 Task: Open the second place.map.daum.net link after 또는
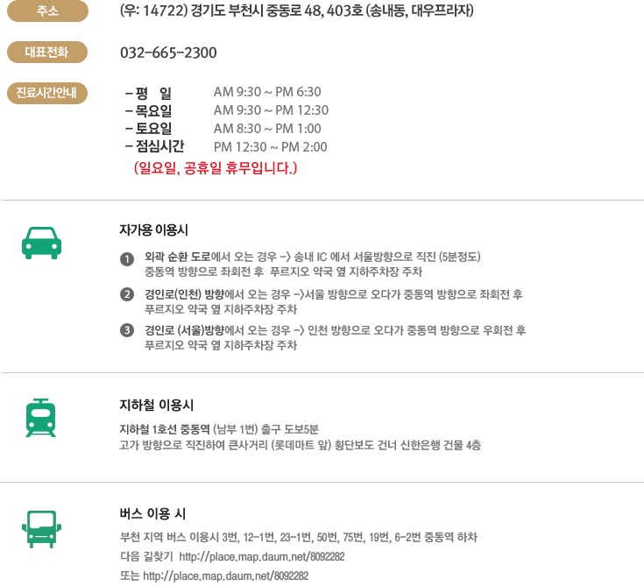(225, 575)
